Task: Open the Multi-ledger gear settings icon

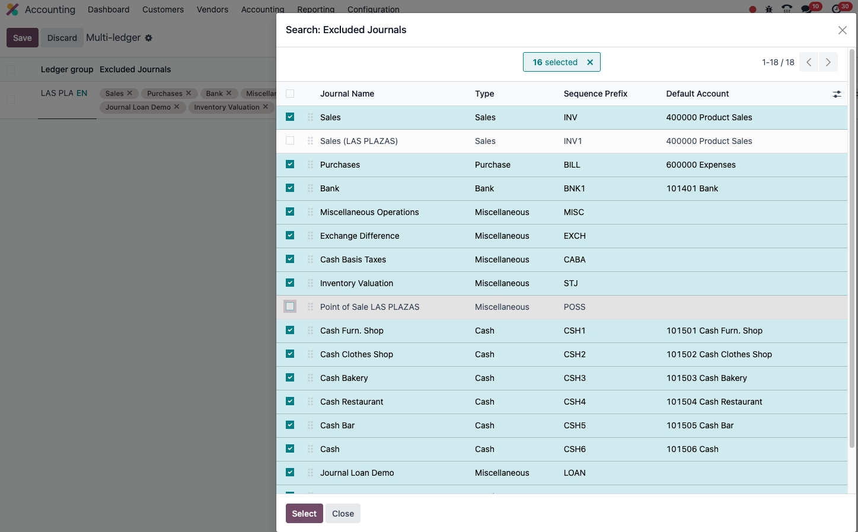Action: (x=149, y=38)
